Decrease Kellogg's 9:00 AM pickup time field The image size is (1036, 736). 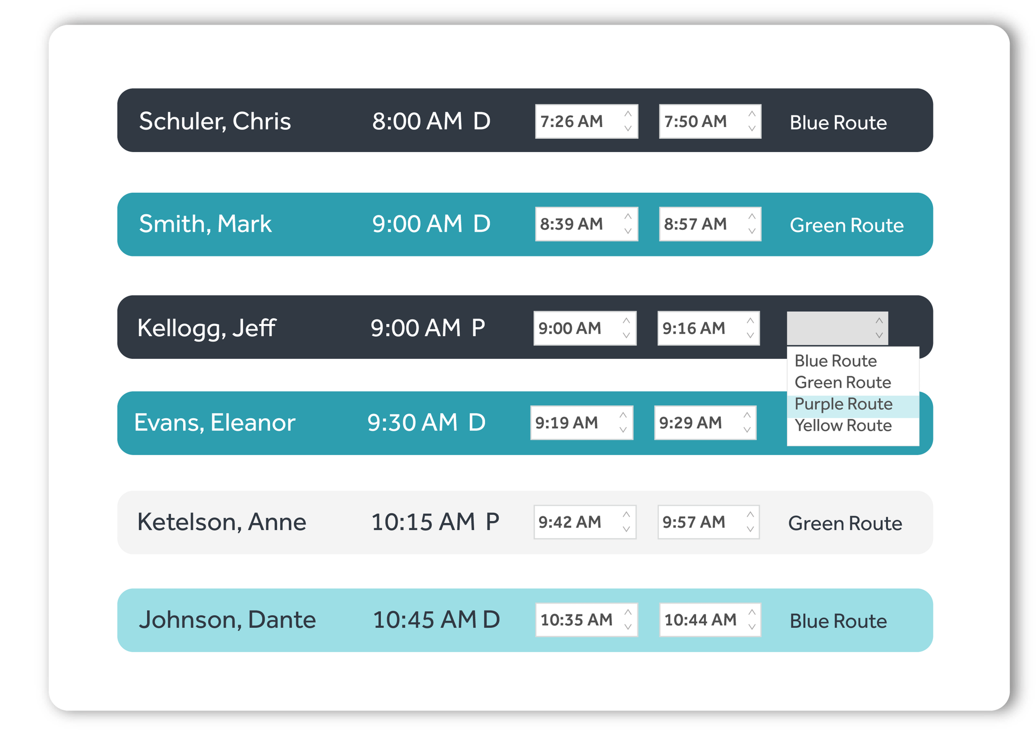click(x=626, y=335)
